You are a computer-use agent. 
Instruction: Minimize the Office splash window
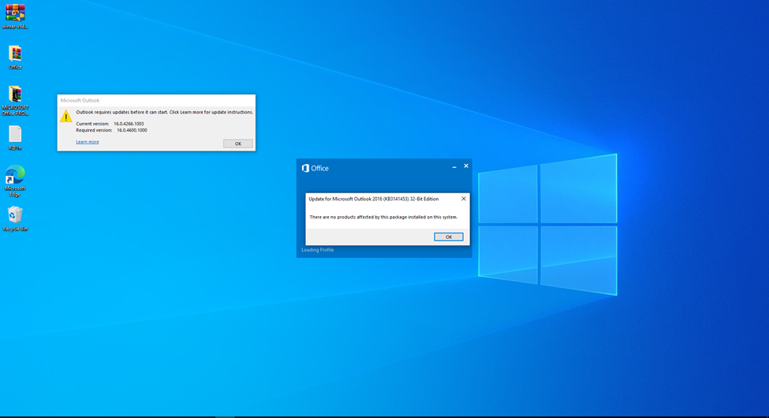[x=454, y=167]
